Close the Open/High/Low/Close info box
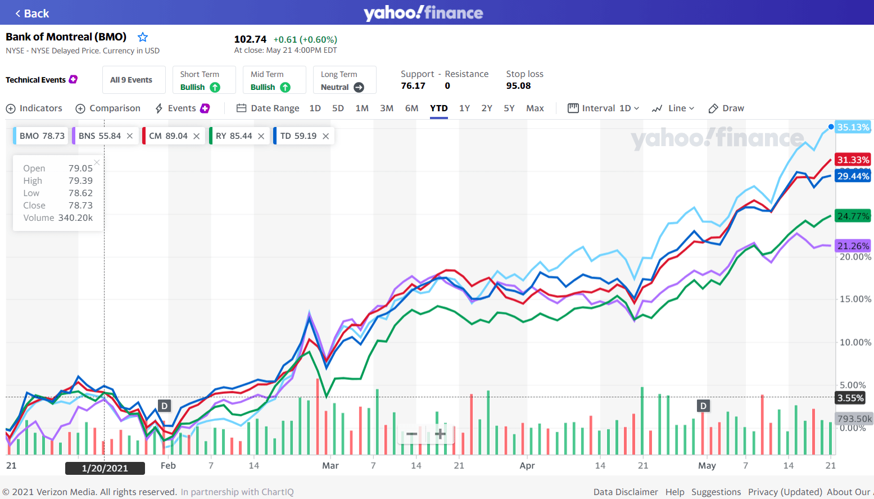Image resolution: width=874 pixels, height=499 pixels. point(97,162)
